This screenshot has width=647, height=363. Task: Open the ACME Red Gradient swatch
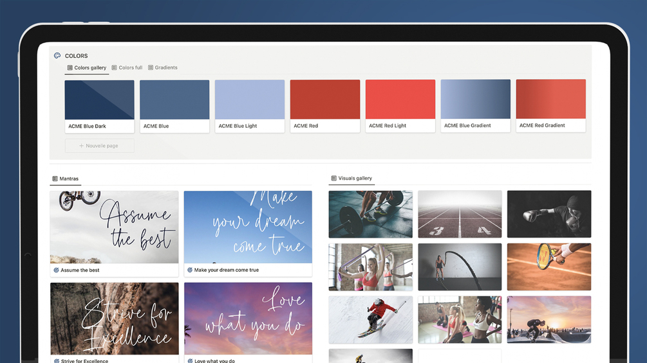pos(551,99)
